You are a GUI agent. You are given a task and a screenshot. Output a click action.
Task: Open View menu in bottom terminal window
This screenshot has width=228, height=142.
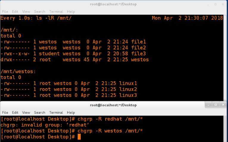point(26,113)
